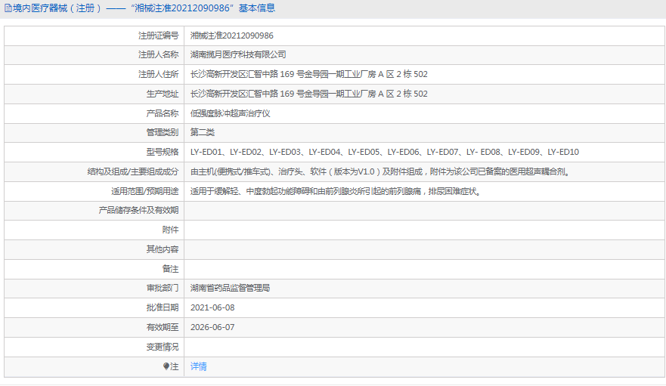Screen dimensions: 666x386
Task: Select the 注册人住所 address value
Action: point(308,74)
